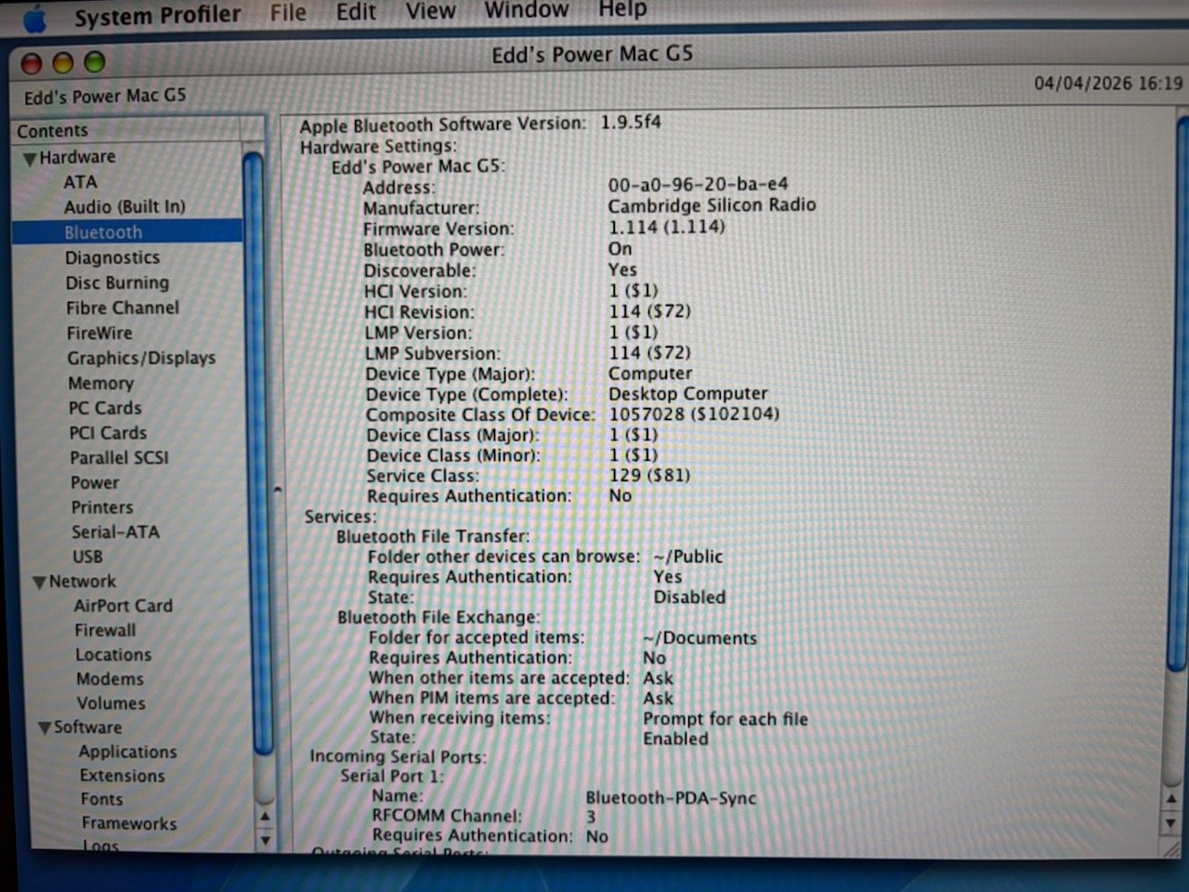Close the System Profiler window
This screenshot has height=892, width=1189.
pyautogui.click(x=32, y=63)
